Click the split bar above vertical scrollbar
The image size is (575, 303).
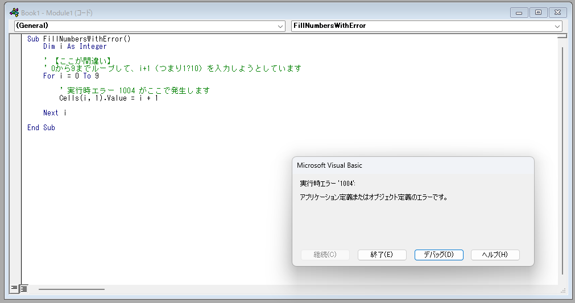[x=562, y=36]
